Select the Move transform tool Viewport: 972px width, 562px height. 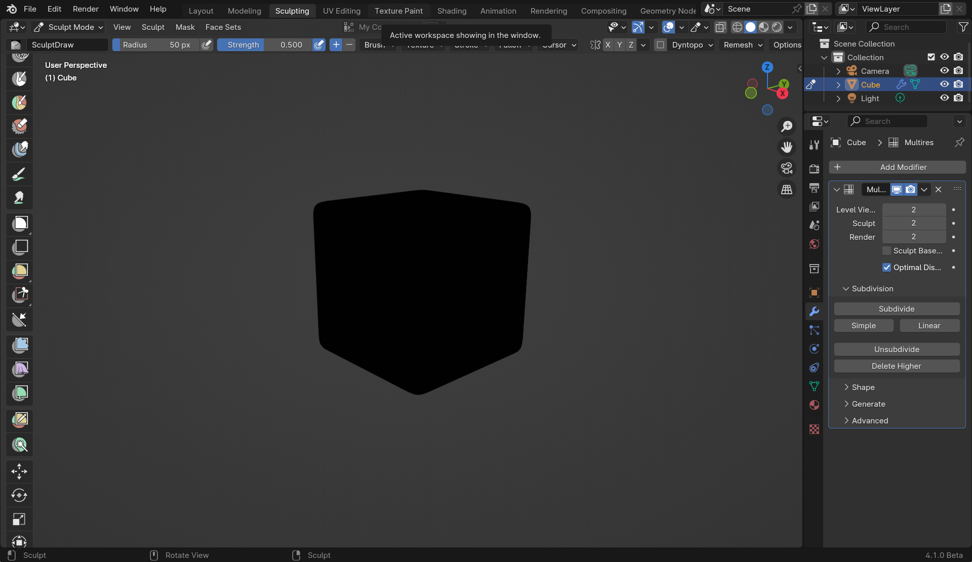click(20, 471)
